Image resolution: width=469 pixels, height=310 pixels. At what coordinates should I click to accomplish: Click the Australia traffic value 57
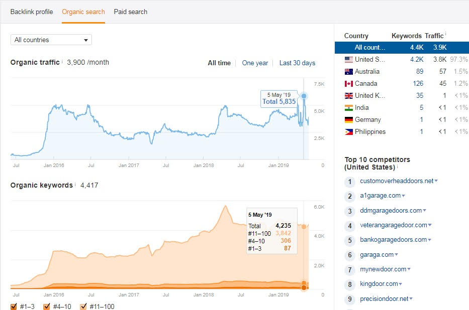pyautogui.click(x=443, y=71)
